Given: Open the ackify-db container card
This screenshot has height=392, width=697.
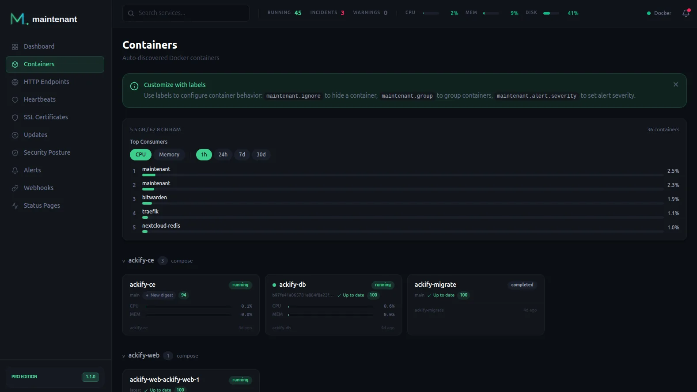Looking at the screenshot, I should click(333, 304).
